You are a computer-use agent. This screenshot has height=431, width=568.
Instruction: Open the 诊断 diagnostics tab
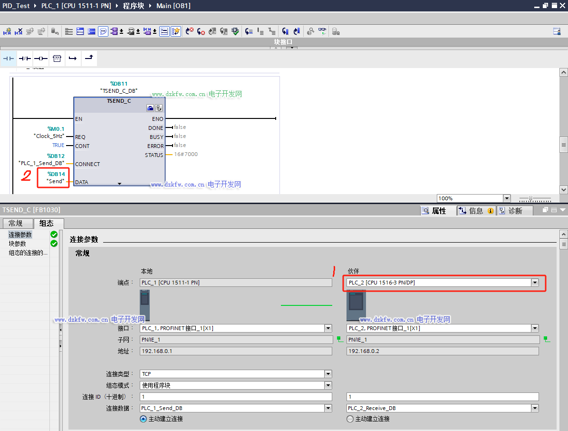click(515, 211)
